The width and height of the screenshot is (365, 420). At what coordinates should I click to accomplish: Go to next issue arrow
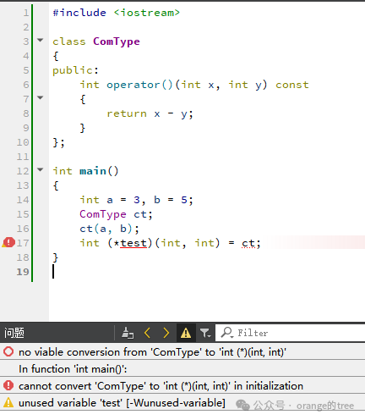point(166,333)
